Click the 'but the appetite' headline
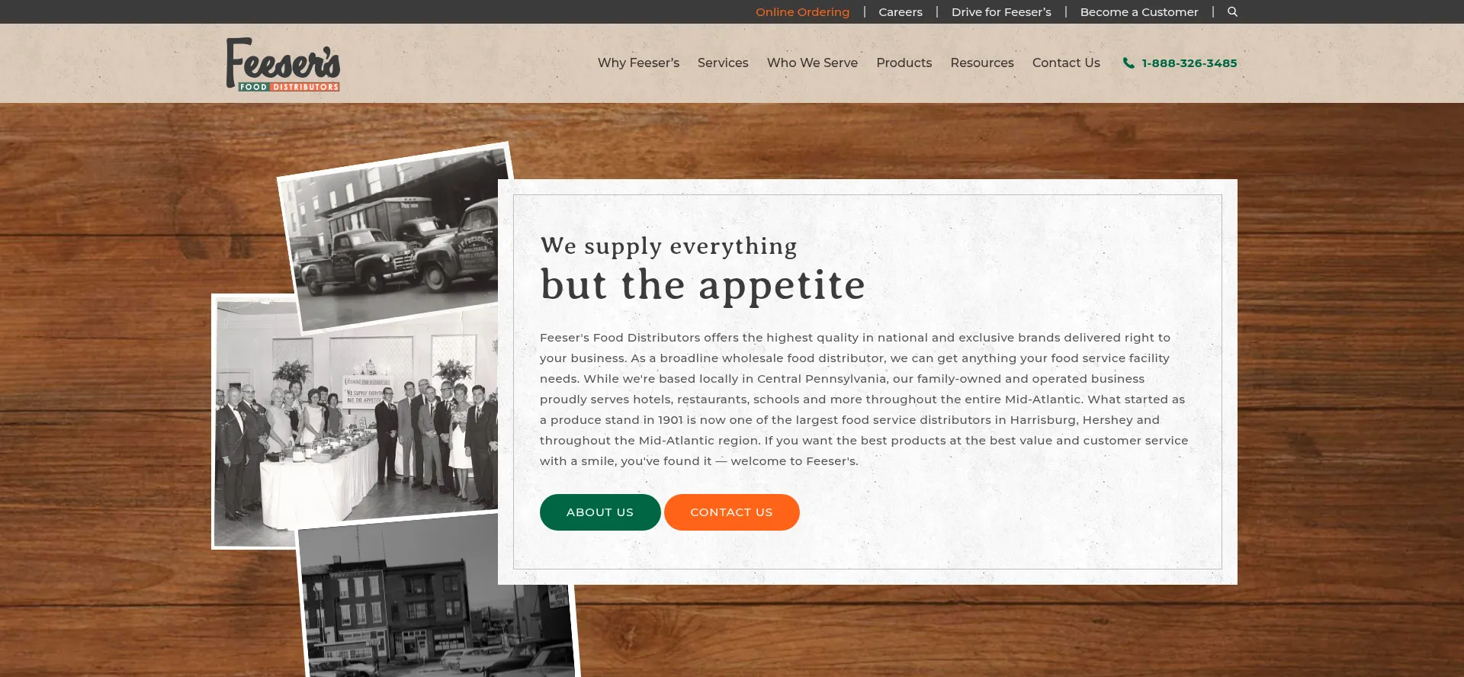1464x677 pixels. (703, 286)
